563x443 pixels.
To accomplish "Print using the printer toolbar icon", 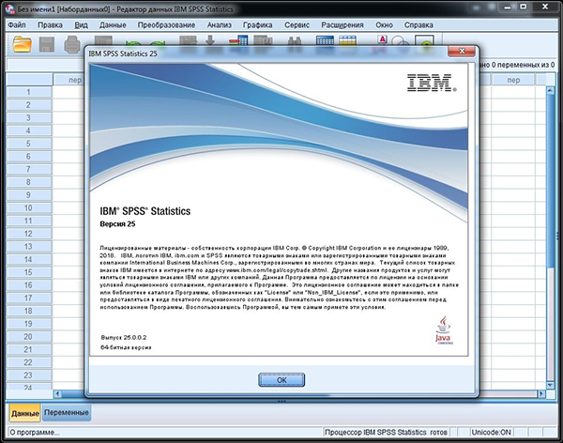I will pos(72,45).
